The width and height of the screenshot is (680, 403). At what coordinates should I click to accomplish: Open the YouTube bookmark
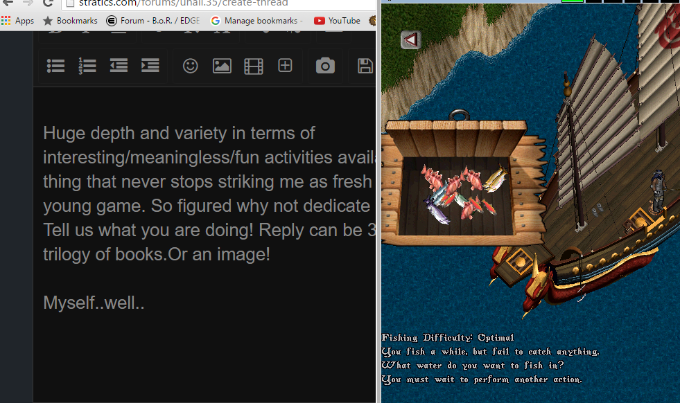(x=338, y=20)
